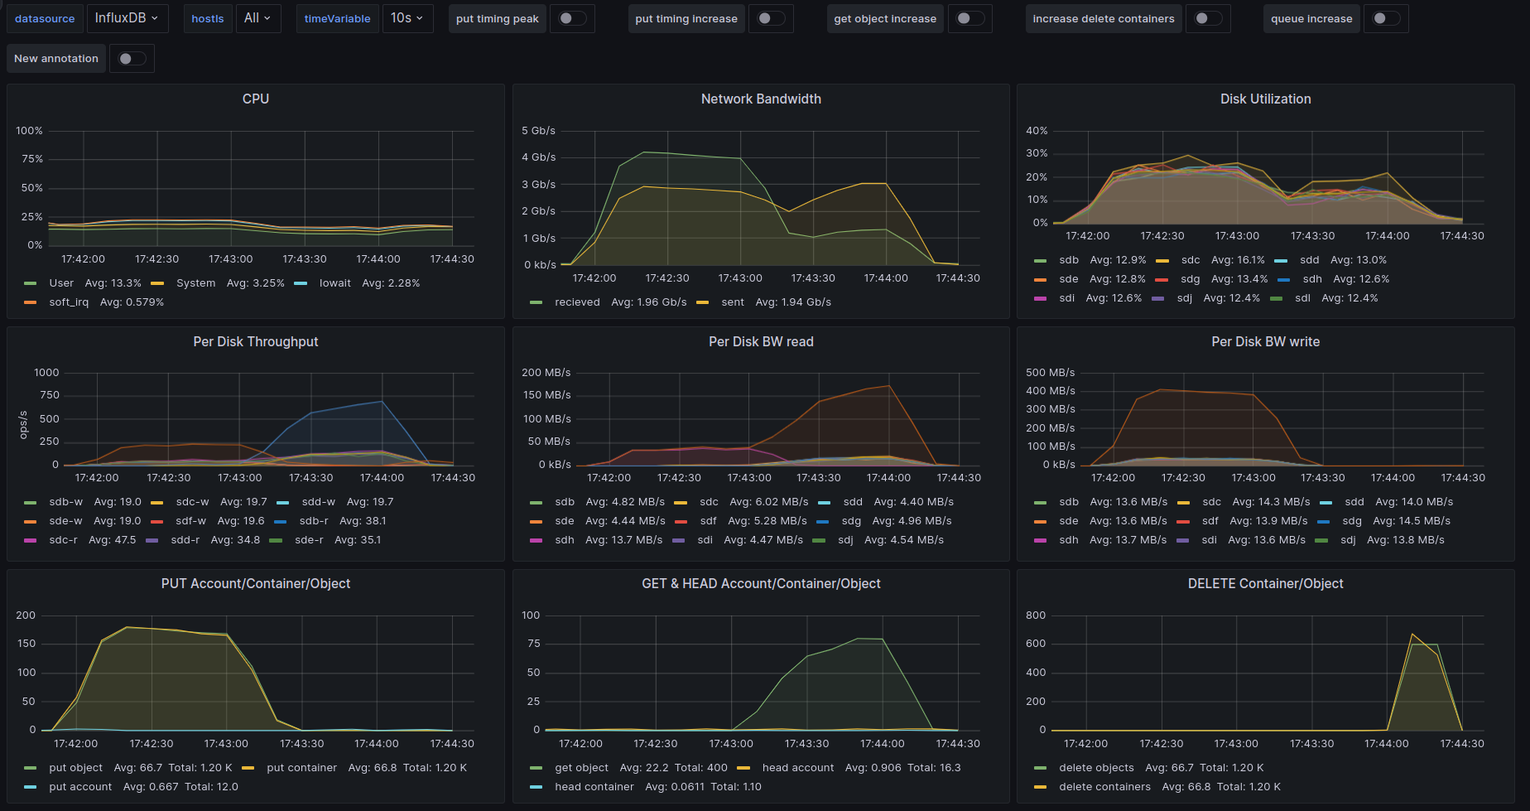1530x811 pixels.
Task: Click the sent series color swatch
Action: 702,302
